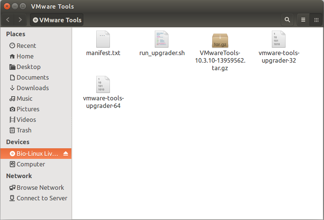This screenshot has width=324, height=220.
Task: Open the manifest.txt file
Action: (103, 45)
